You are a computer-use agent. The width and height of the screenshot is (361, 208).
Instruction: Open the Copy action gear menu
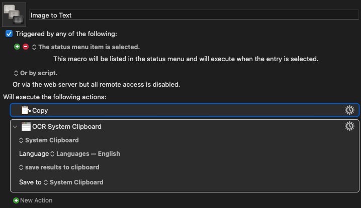pos(349,110)
